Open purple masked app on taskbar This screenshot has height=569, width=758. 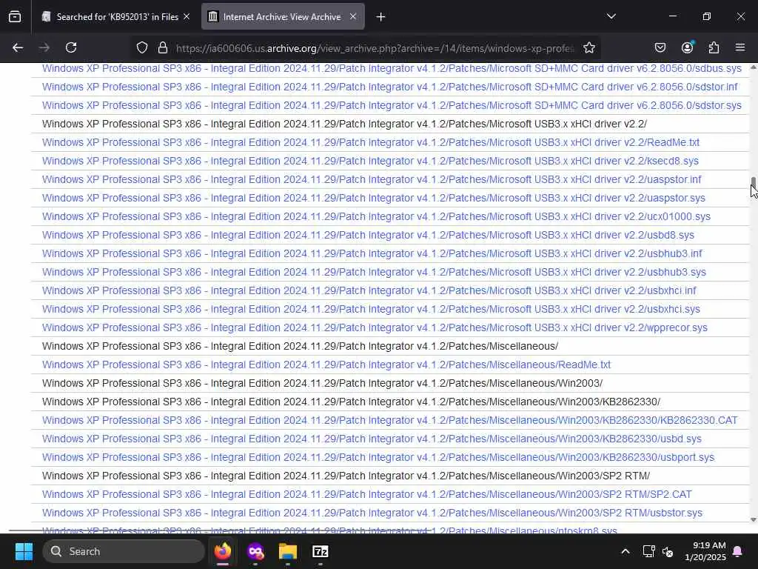point(255,551)
